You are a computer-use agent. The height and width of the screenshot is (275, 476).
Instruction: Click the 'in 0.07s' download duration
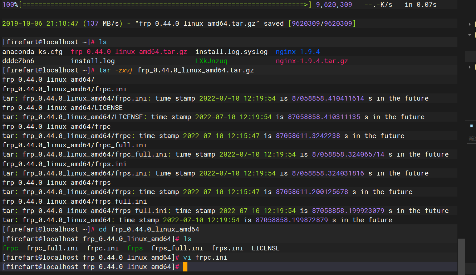point(421,5)
